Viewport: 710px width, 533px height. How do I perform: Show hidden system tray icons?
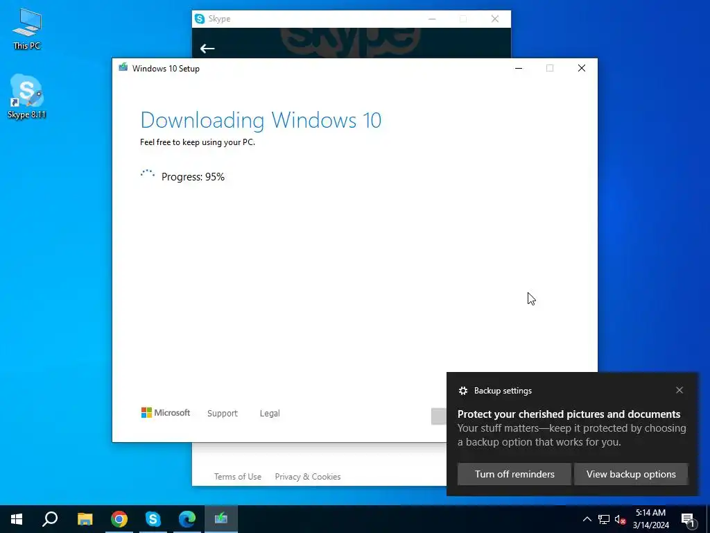click(x=587, y=519)
